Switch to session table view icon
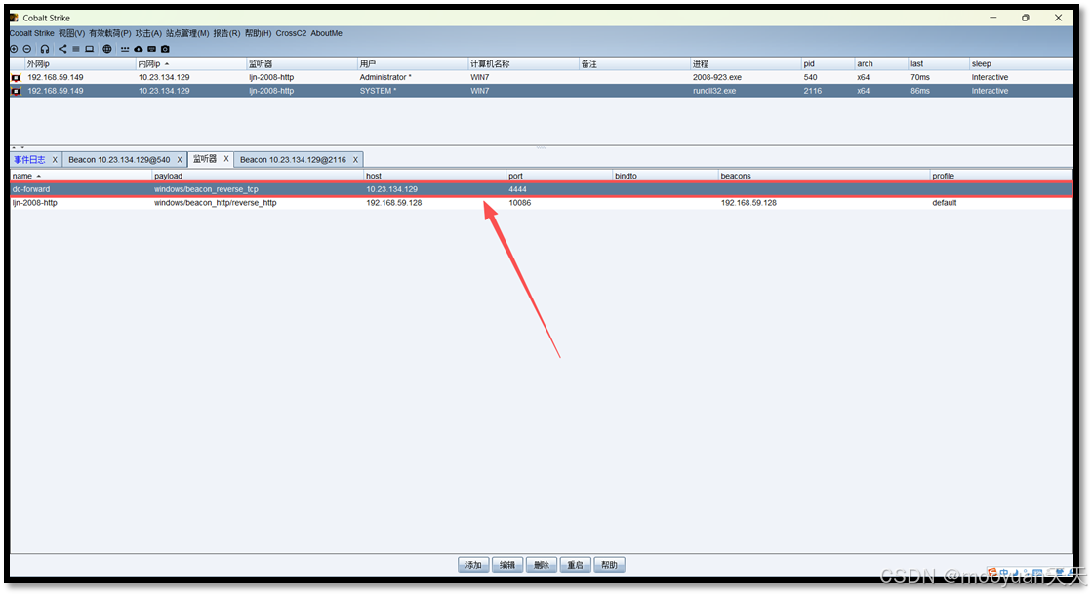The width and height of the screenshot is (1092, 596). [x=76, y=49]
